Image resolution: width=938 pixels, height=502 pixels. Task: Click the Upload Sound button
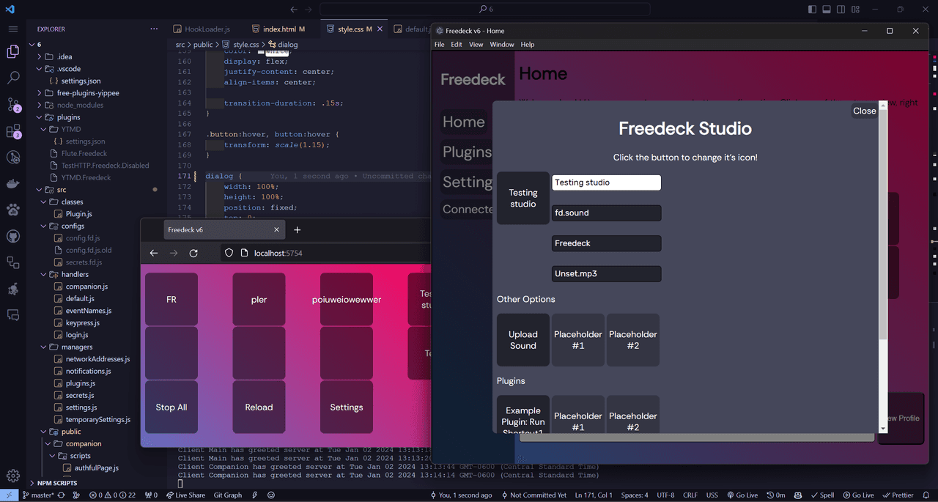523,340
